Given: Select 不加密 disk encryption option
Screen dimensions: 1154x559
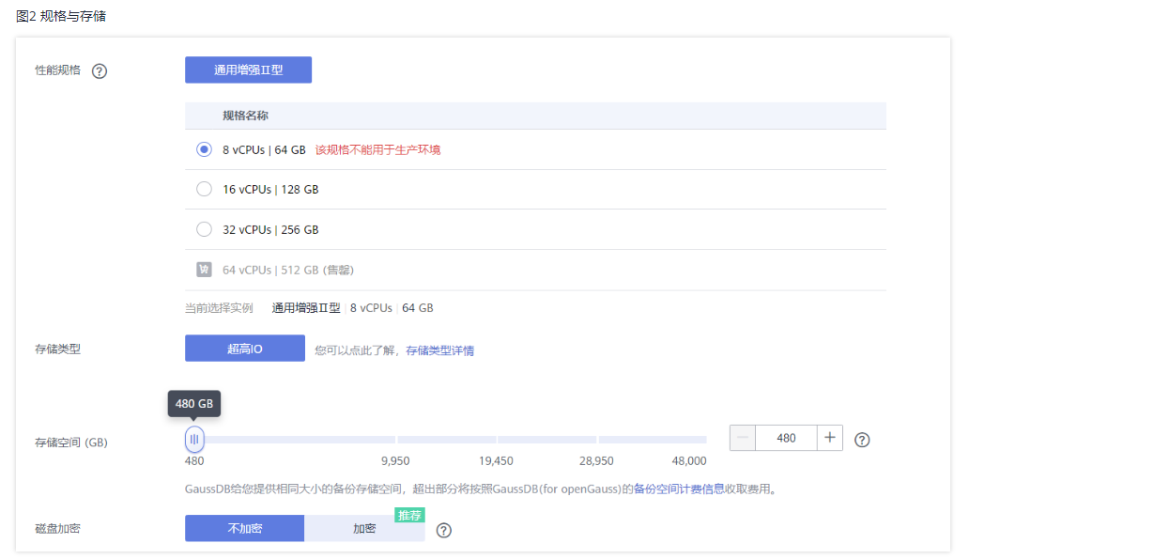Looking at the screenshot, I should coord(244,528).
